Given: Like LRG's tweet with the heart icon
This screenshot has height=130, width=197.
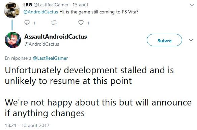Looking at the screenshot, I should (x=81, y=23).
